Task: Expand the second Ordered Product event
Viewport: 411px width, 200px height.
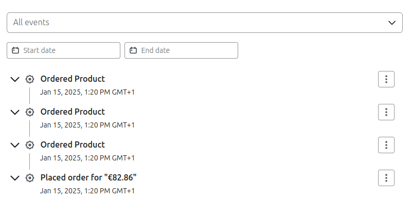Action: (15, 112)
